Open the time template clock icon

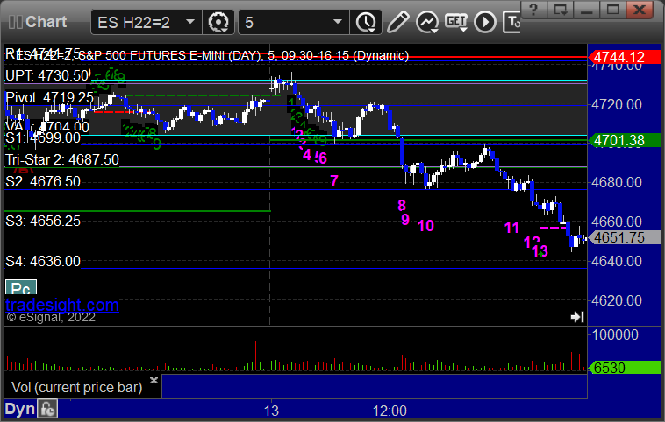(366, 22)
